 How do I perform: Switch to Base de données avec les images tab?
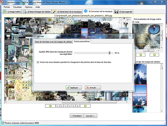pyautogui.click(x=53, y=42)
